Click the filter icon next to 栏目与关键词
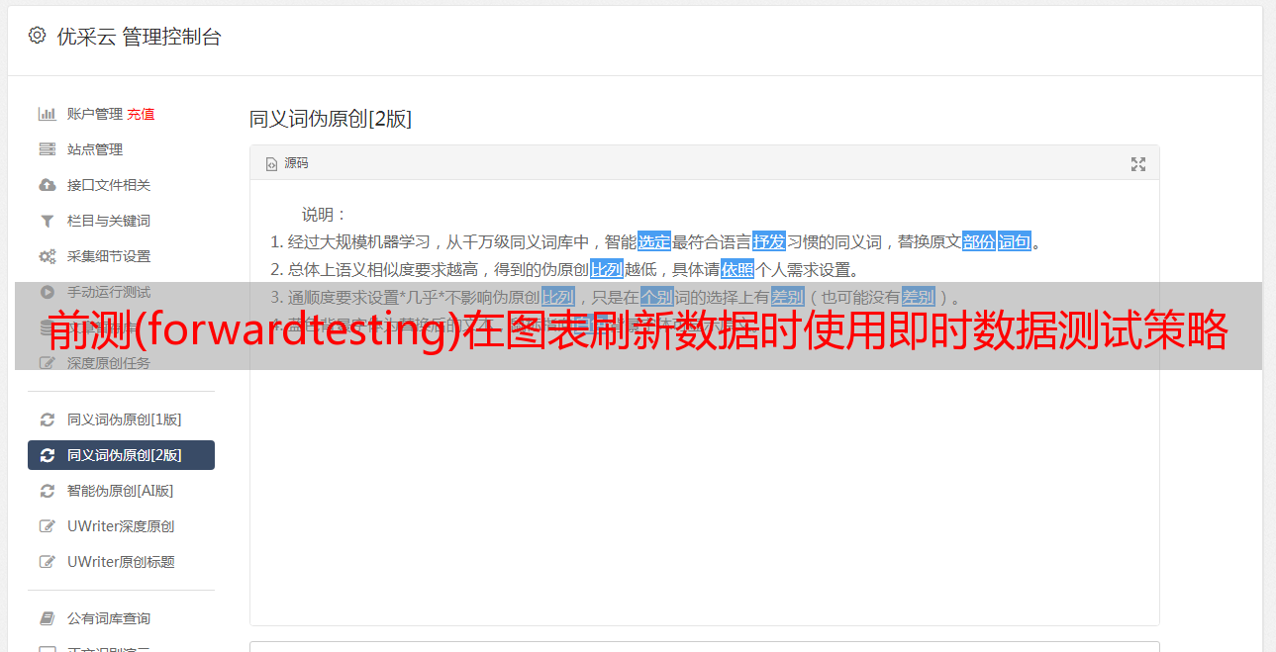Screen dimensions: 1276x652 [x=47, y=221]
